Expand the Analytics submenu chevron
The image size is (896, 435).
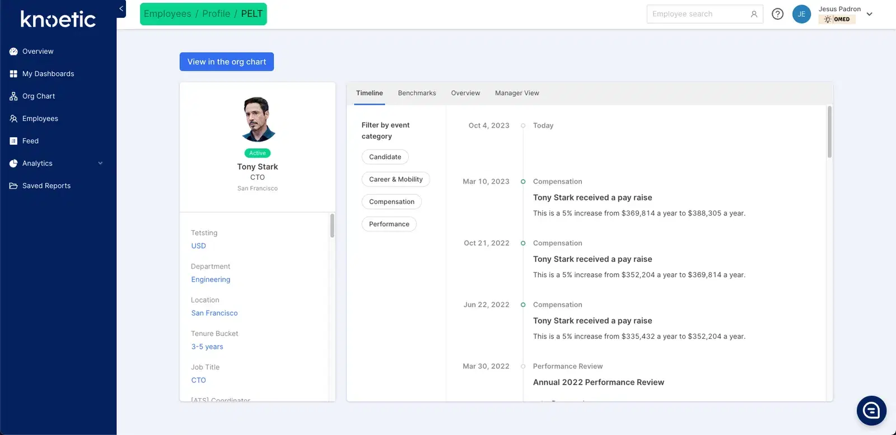click(101, 163)
